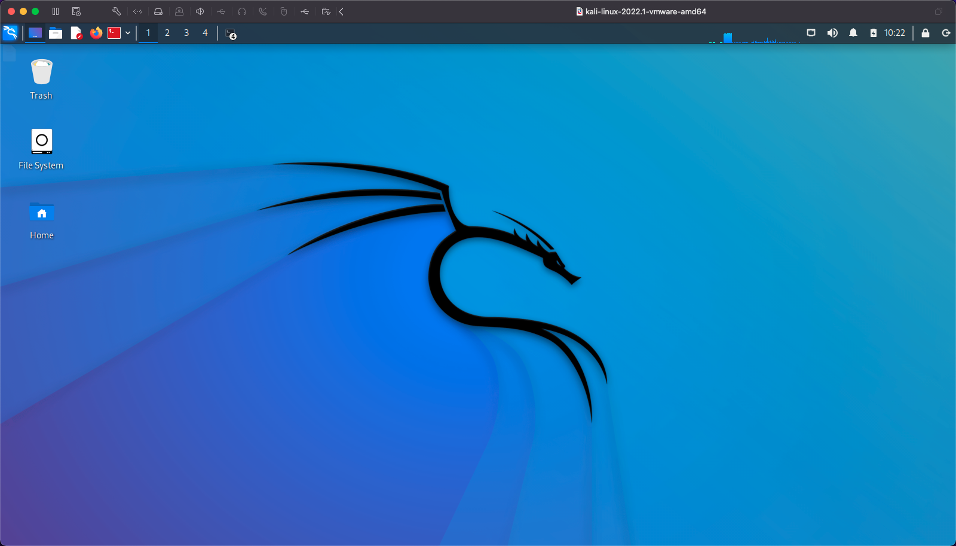Image resolution: width=956 pixels, height=546 pixels.
Task: Open the Kali applications menu
Action: 10,33
